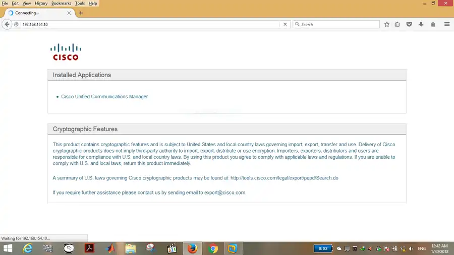Click status text Waiting for 192.168.154.10
The height and width of the screenshot is (255, 454).
[x=26, y=238]
